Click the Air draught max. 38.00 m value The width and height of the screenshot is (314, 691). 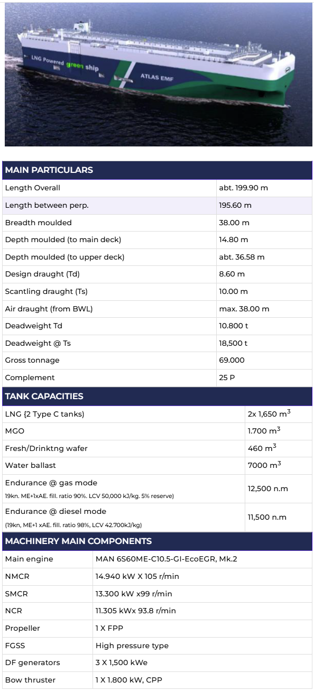pos(244,309)
